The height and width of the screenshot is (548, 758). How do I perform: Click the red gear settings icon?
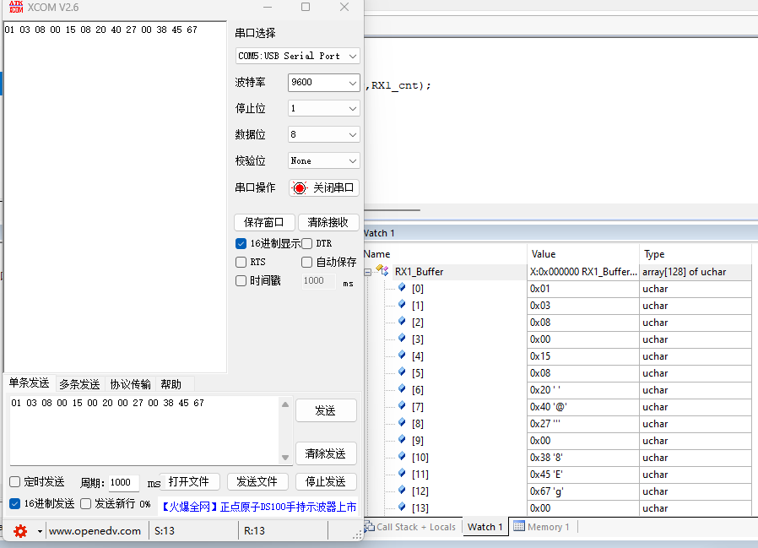coord(20,531)
